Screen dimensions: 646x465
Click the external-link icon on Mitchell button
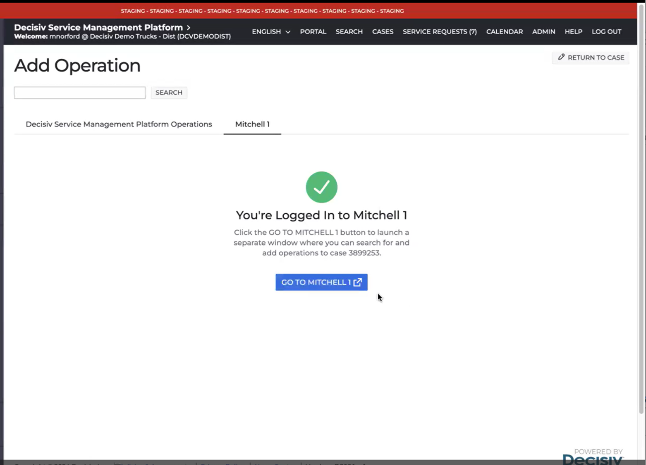358,282
